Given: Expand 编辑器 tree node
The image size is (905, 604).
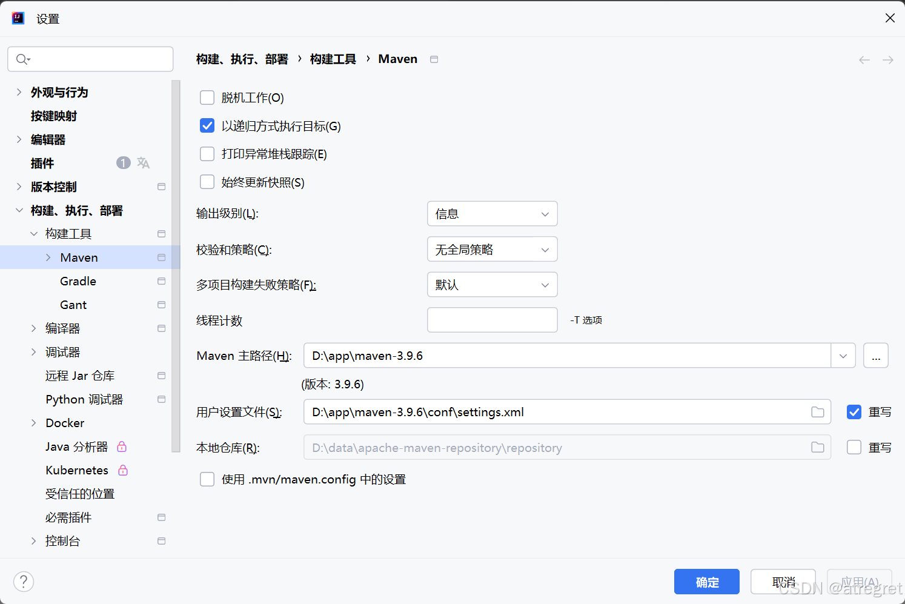Looking at the screenshot, I should 19,139.
